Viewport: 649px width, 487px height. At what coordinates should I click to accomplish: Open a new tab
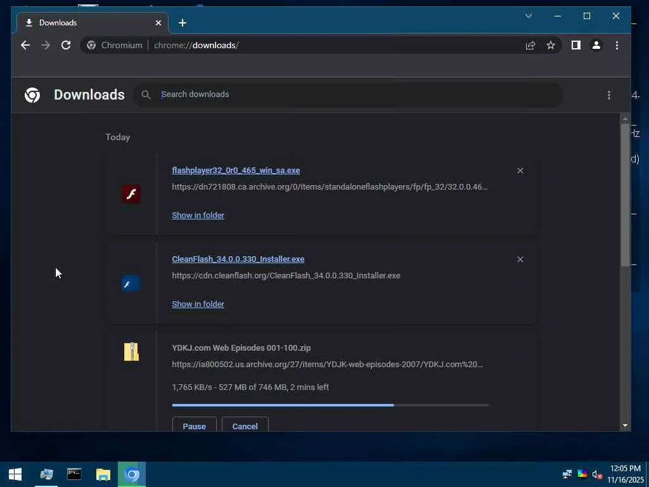[183, 23]
